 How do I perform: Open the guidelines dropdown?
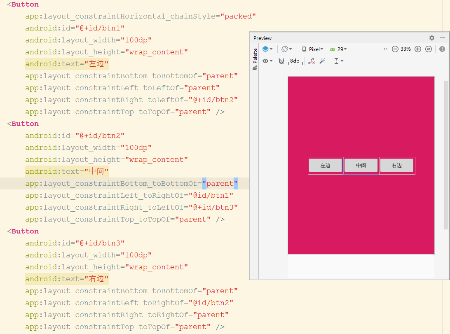pyautogui.click(x=339, y=61)
